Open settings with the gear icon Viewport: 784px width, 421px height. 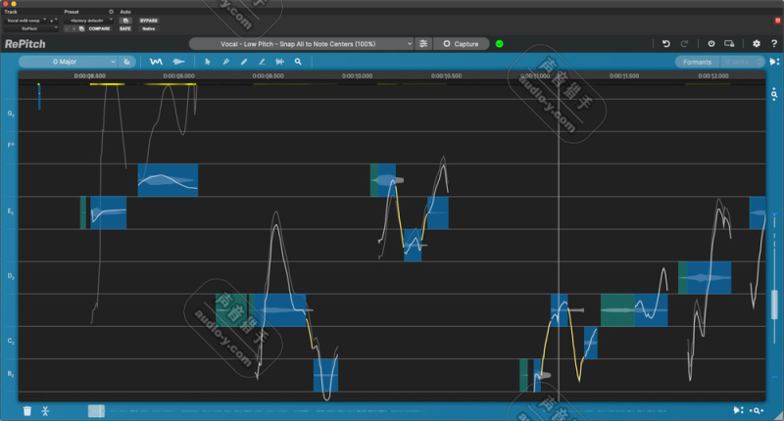[x=756, y=44]
